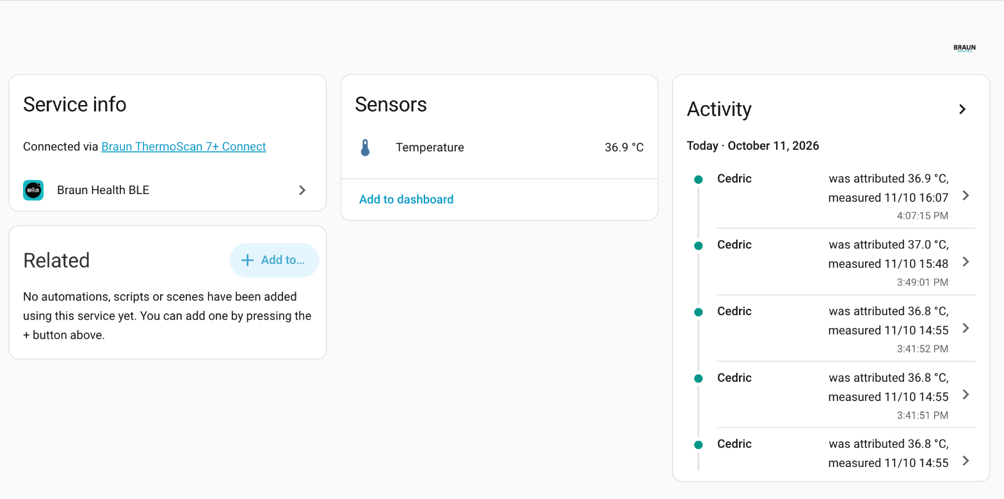Image resolution: width=1004 pixels, height=499 pixels.
Task: Click the Activity panel heading
Action: pos(719,110)
